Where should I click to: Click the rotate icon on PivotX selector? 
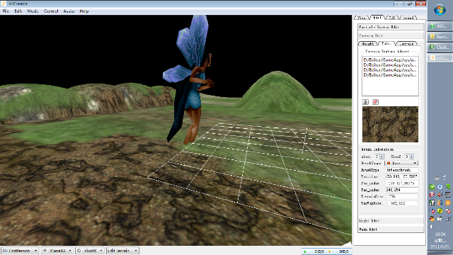(x=79, y=251)
